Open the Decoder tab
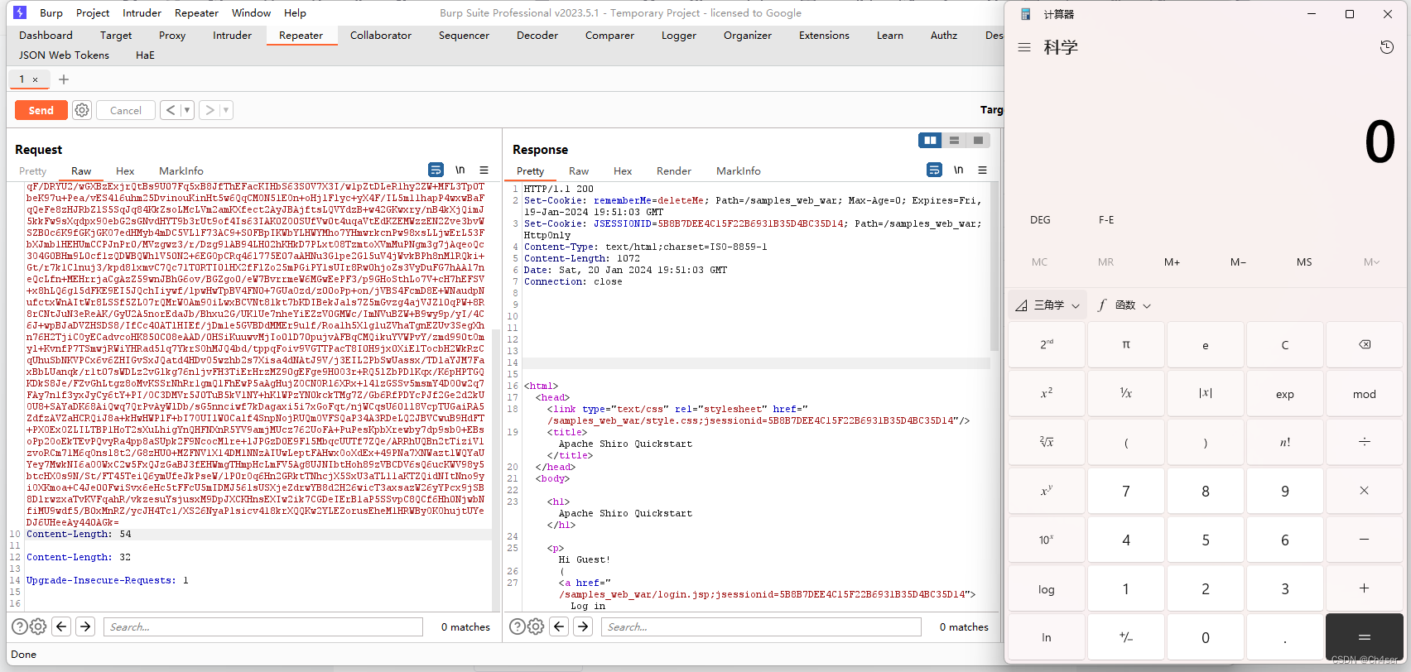Viewport: 1411px width, 672px height. point(537,36)
